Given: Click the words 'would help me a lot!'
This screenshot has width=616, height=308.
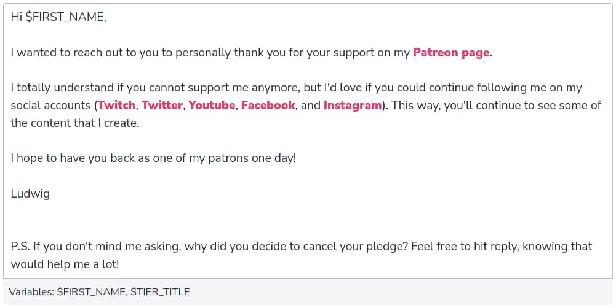Looking at the screenshot, I should 65,264.
